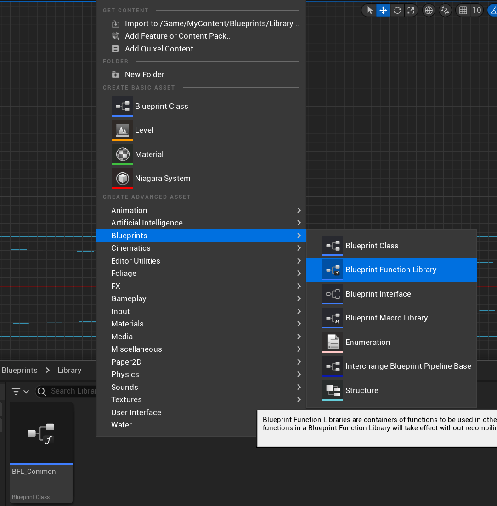Open the Water submenu

tap(176, 425)
